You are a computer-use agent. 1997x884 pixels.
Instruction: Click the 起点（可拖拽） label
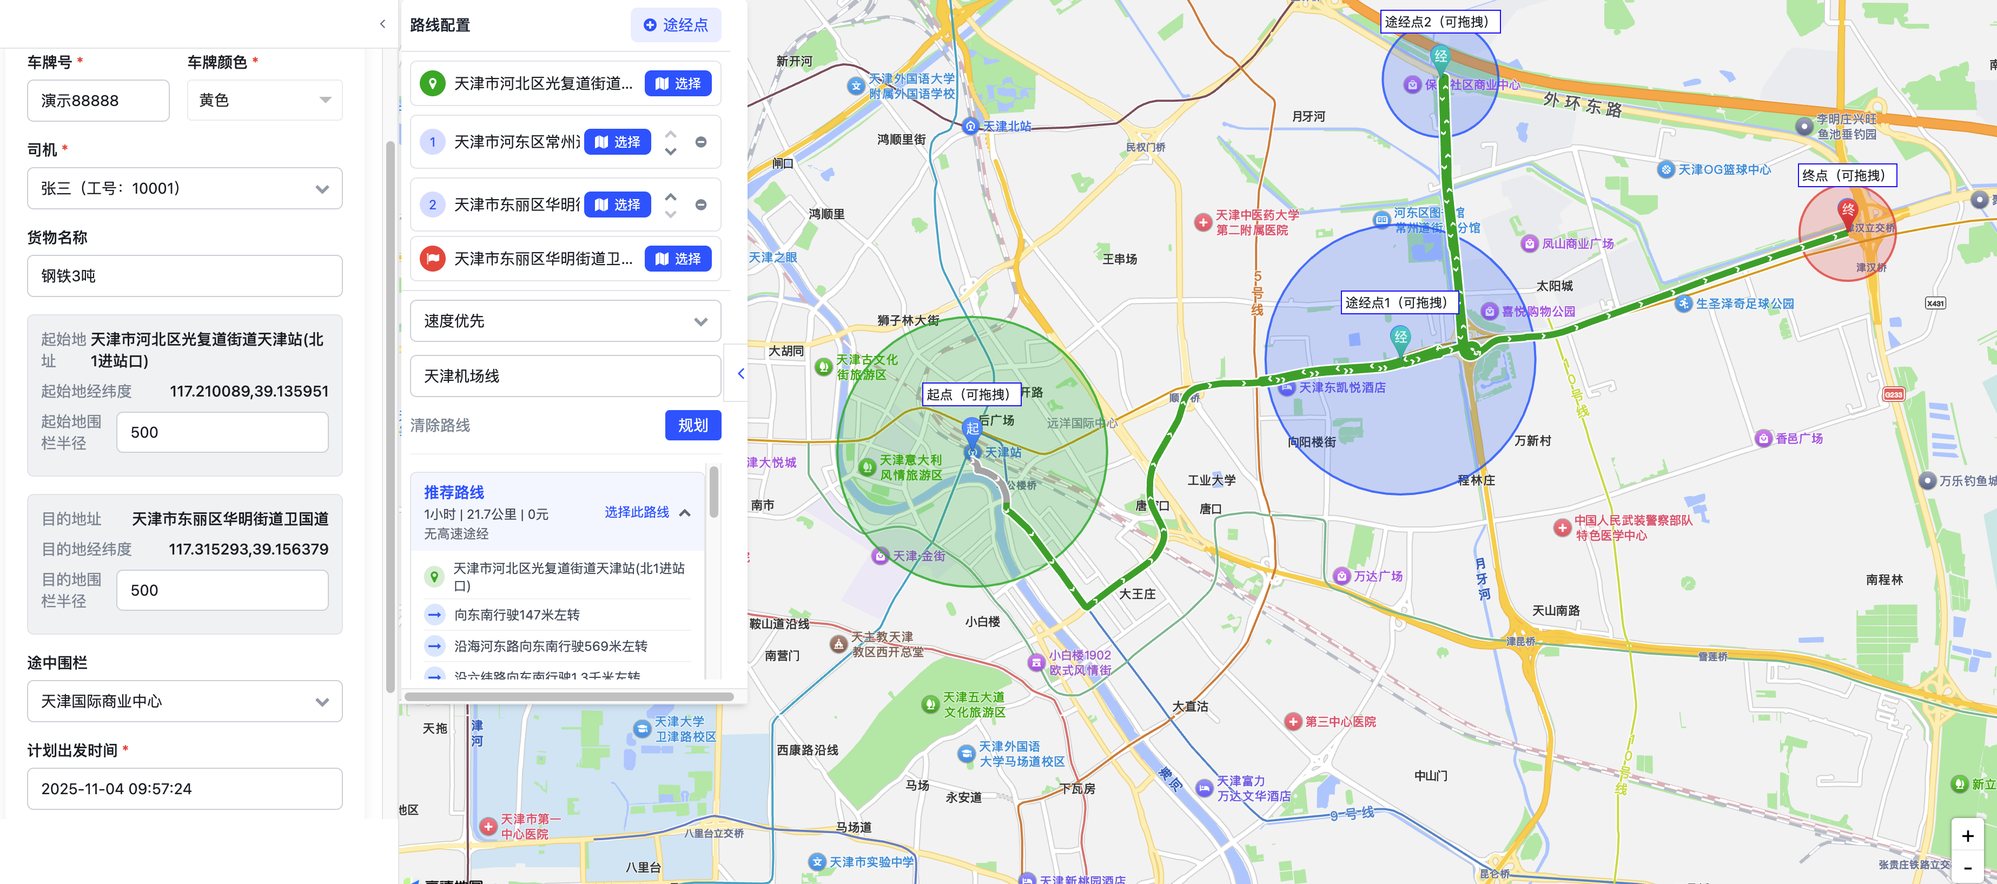(971, 394)
